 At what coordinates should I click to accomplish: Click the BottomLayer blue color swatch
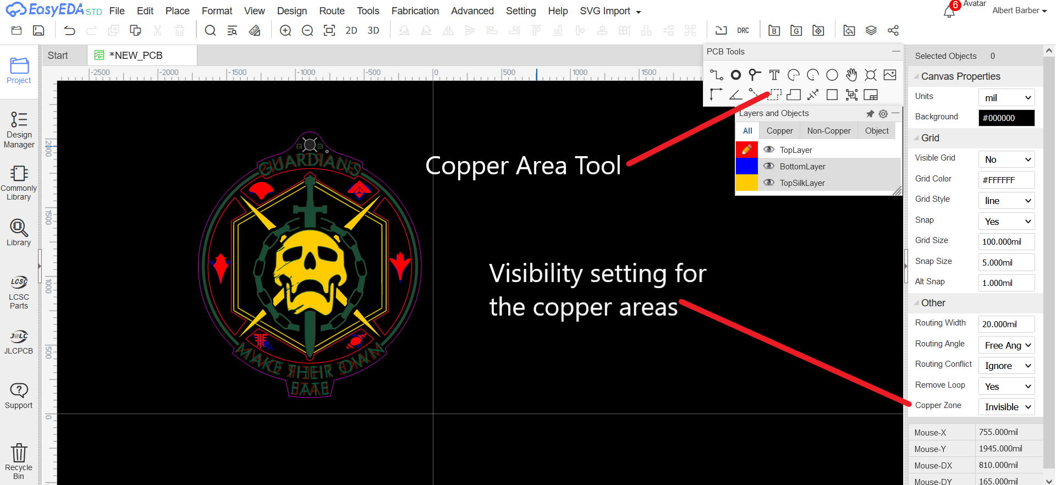tap(747, 166)
